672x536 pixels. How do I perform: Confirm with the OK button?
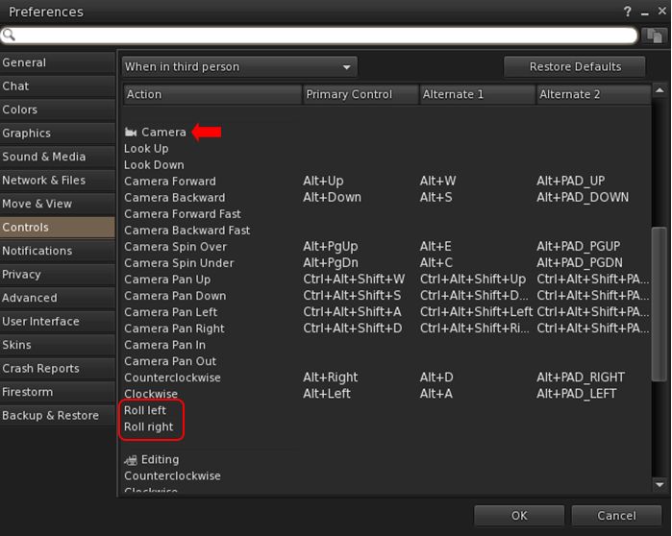coord(519,515)
